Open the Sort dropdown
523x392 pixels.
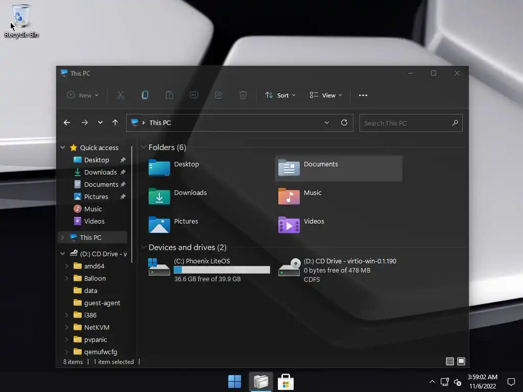(280, 95)
